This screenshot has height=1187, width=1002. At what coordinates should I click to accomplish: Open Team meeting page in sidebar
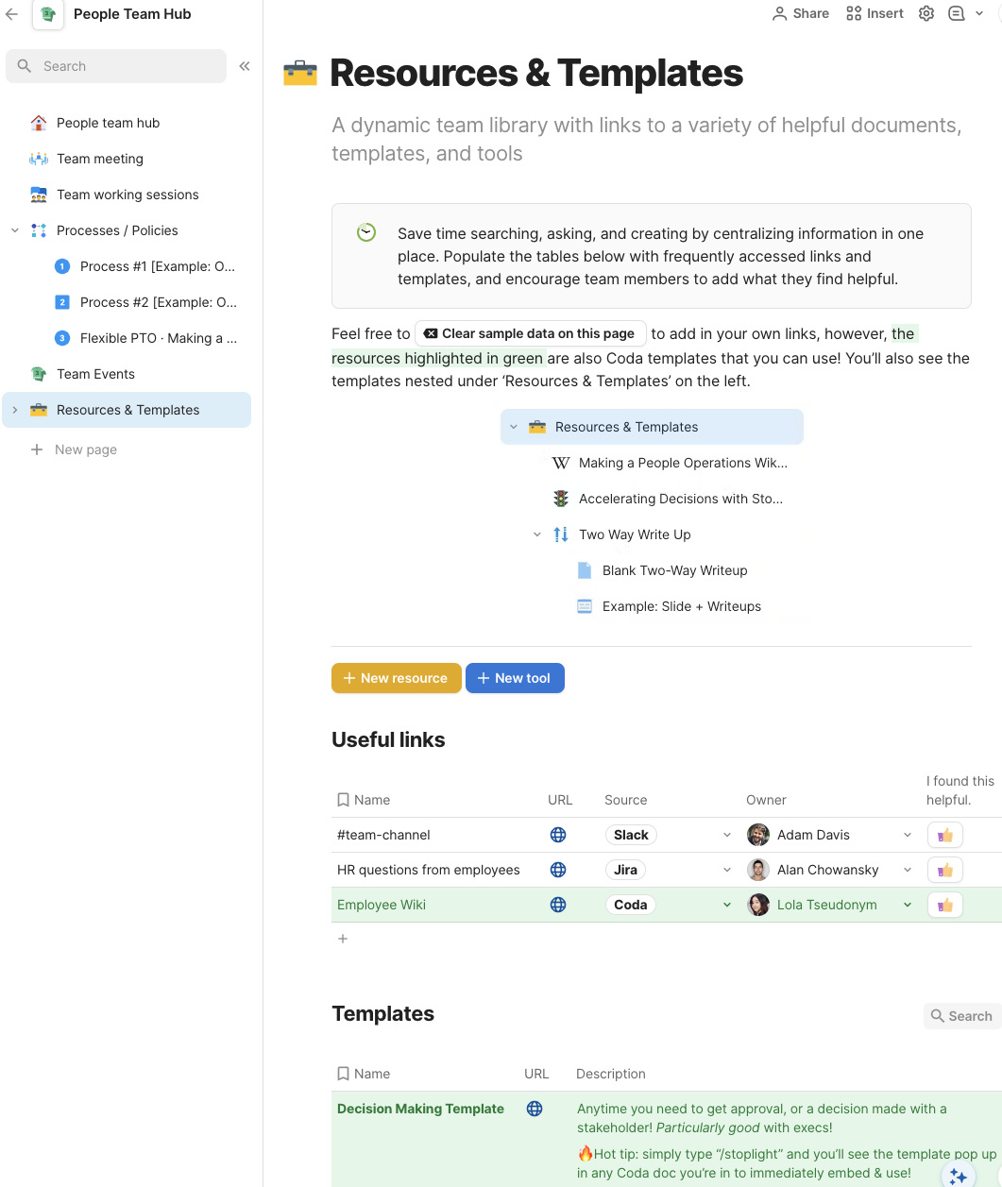tap(100, 159)
